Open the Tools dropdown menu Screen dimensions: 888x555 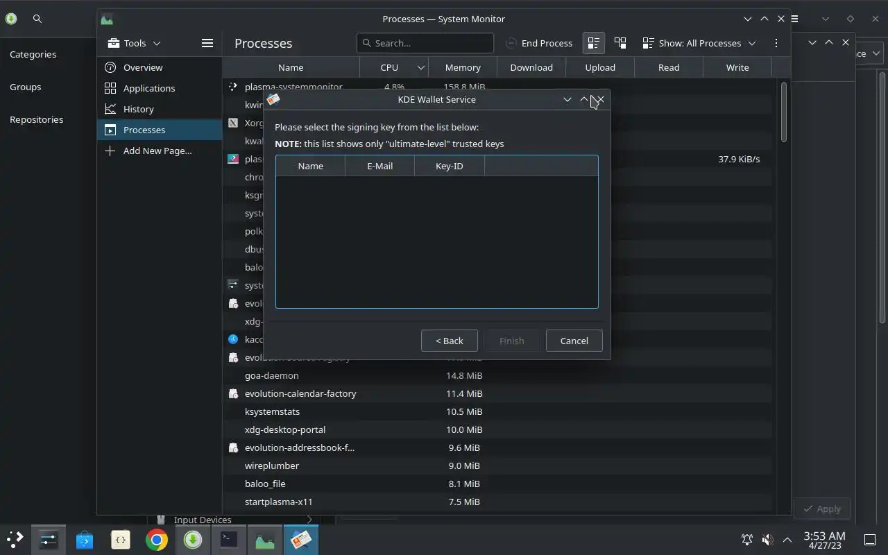(135, 43)
